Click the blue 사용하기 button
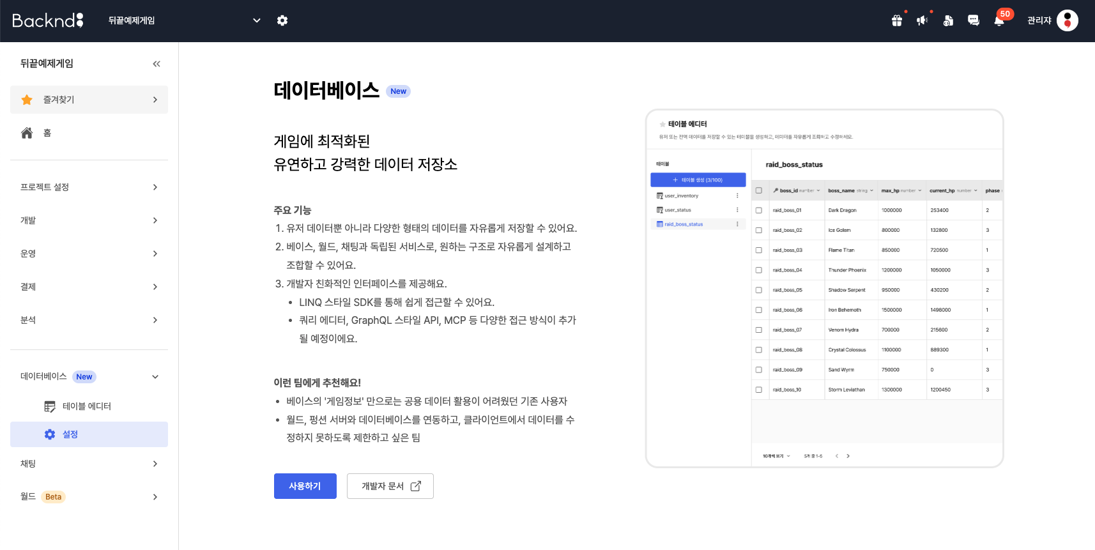Screen dimensions: 1095x550 click(x=305, y=486)
